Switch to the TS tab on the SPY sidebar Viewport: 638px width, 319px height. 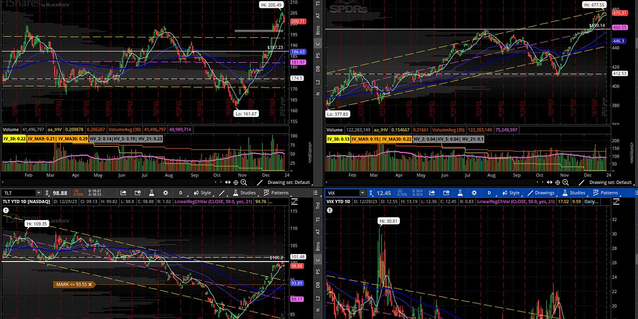coord(317,5)
